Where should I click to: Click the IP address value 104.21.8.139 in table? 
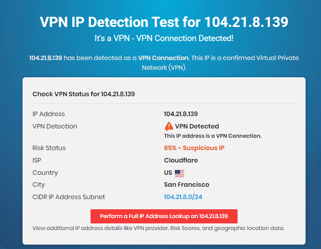tap(181, 114)
